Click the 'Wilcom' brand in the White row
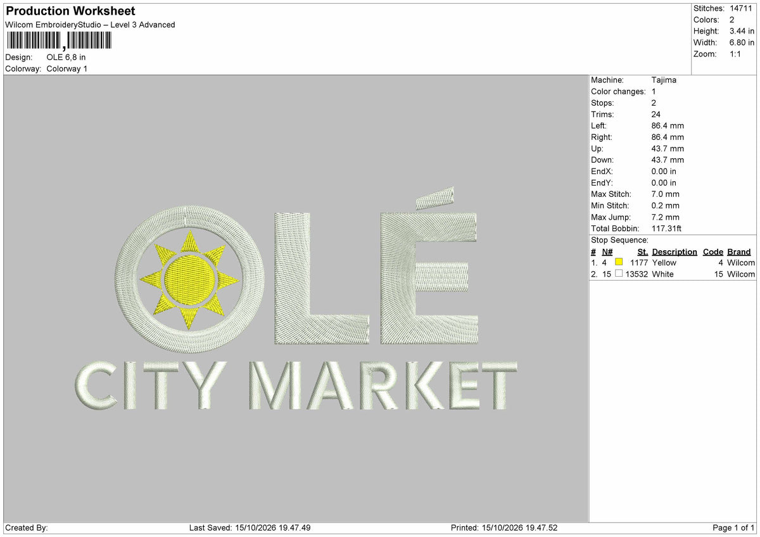 click(741, 274)
